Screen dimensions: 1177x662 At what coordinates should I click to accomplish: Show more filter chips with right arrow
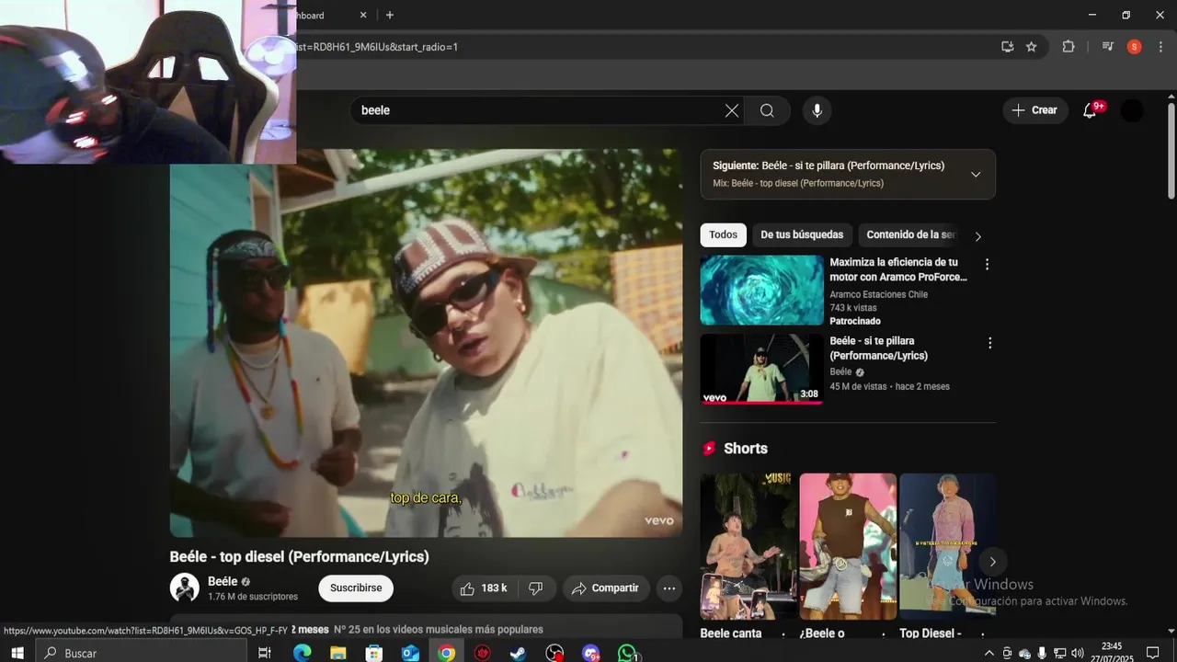pos(977,236)
